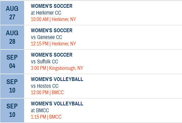Click the Sep 10 Hostos CC date box
Screen dimensions: 182x123
point(12,86)
